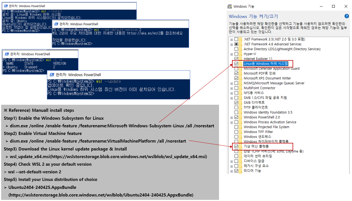Open help via the blue question mark

point(347,16)
